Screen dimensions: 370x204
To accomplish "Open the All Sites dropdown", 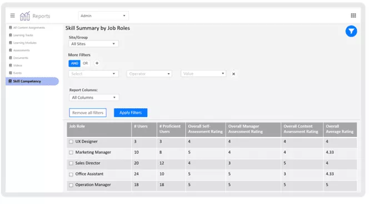I will pyautogui.click(x=93, y=44).
